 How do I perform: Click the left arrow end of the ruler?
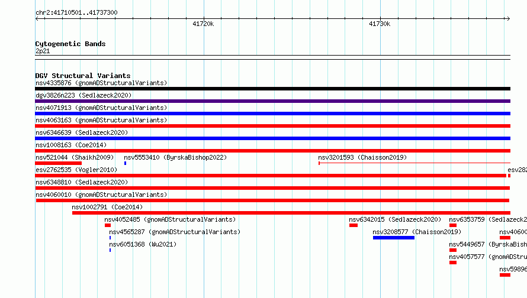tap(37, 18)
